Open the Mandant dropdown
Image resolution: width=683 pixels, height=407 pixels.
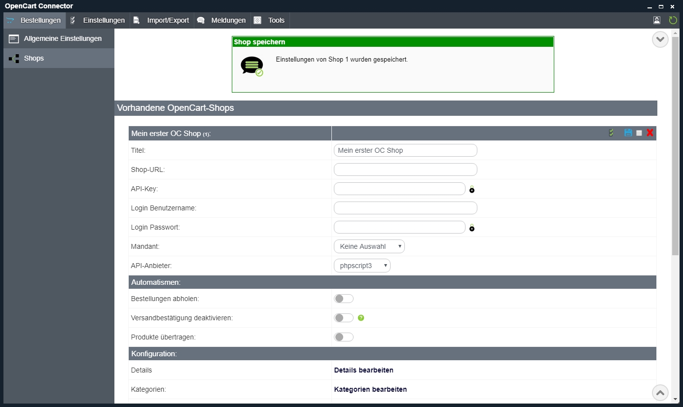pos(369,246)
